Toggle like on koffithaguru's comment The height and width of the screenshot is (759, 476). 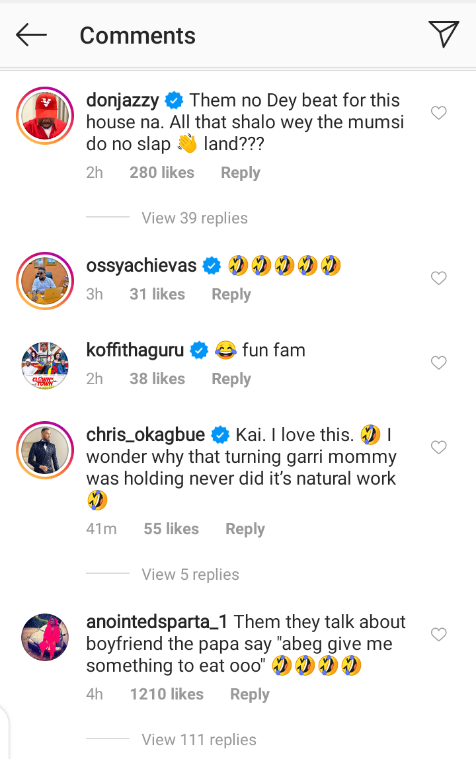click(438, 363)
